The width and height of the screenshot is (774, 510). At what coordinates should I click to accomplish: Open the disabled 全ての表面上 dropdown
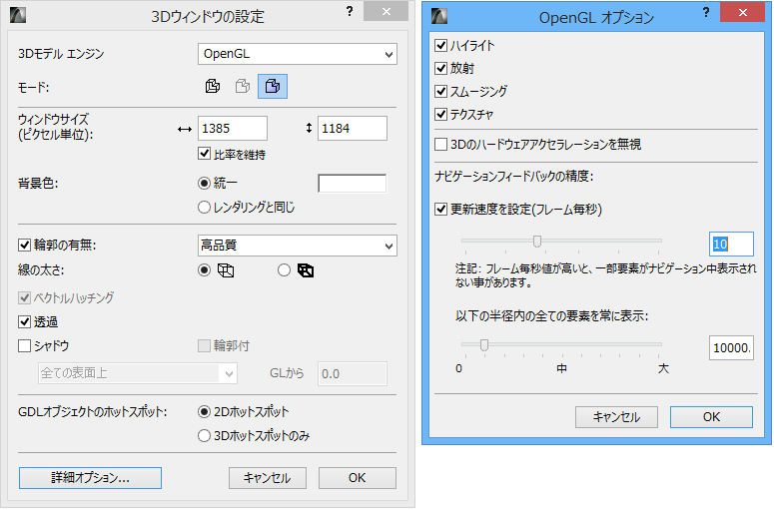[x=138, y=373]
